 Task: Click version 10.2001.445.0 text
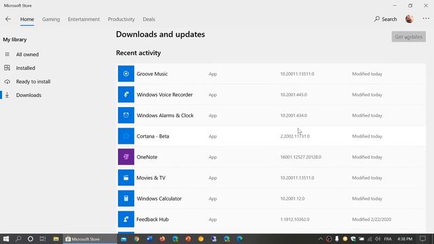coord(294,95)
